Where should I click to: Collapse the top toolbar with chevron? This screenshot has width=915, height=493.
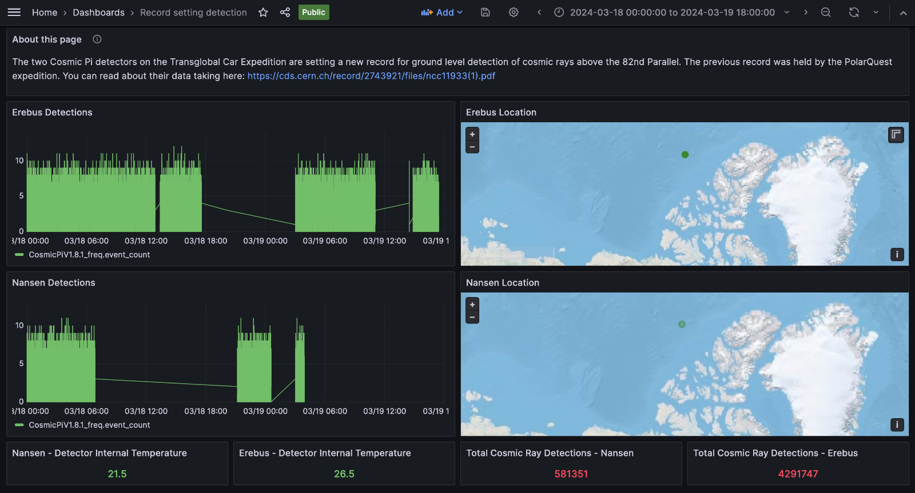coord(903,13)
